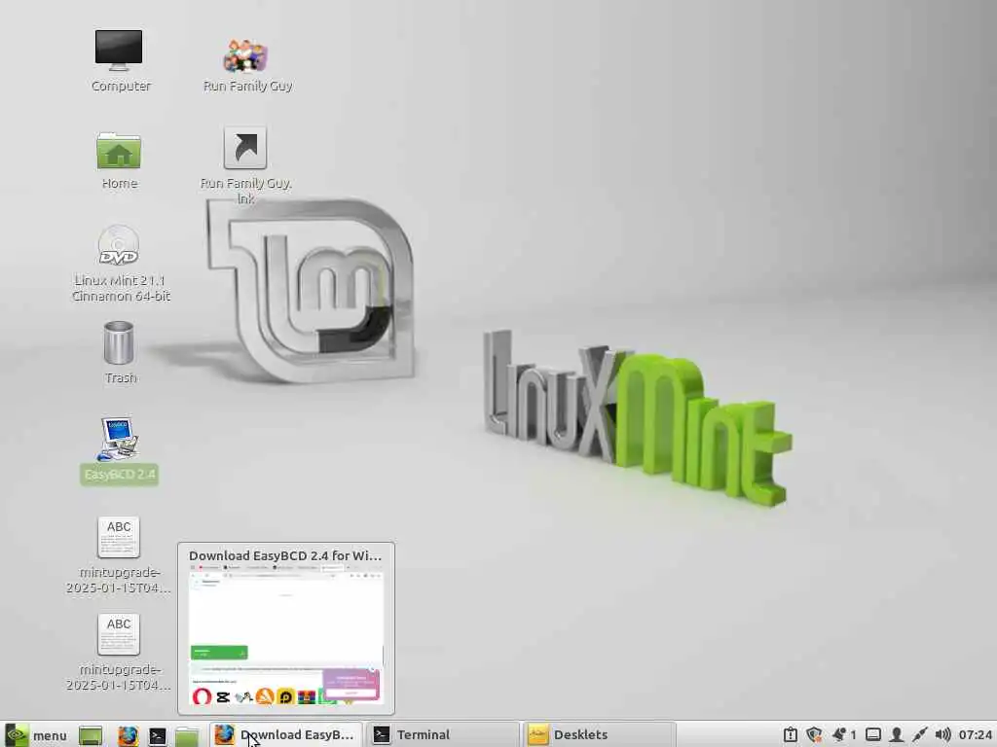This screenshot has width=997, height=747.
Task: Open the shield security tray icon
Action: [x=814, y=735]
